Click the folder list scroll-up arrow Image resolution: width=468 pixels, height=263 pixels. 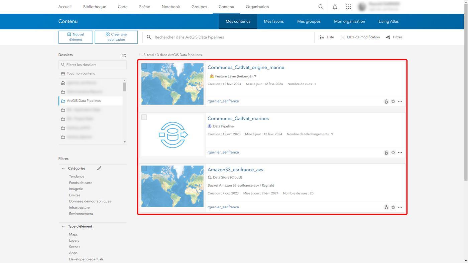[125, 81]
